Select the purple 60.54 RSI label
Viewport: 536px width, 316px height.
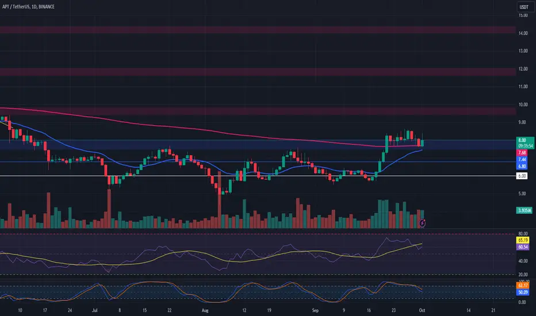(x=523, y=246)
